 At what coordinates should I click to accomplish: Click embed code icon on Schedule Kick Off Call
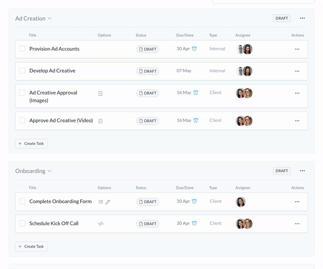point(101,224)
